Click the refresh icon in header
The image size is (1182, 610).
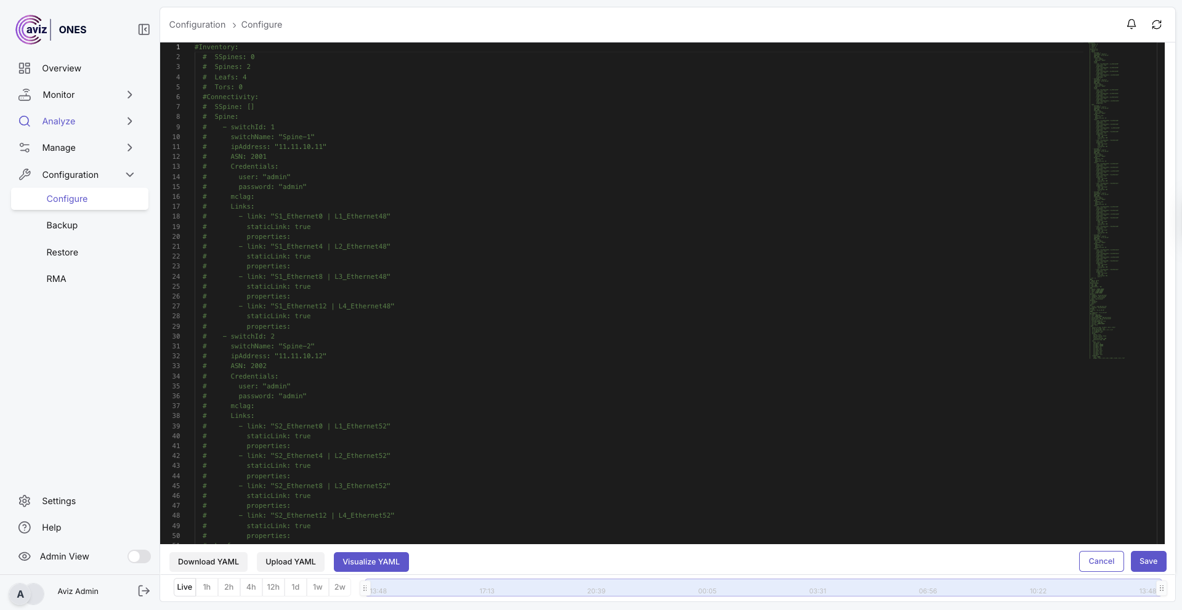click(1157, 25)
